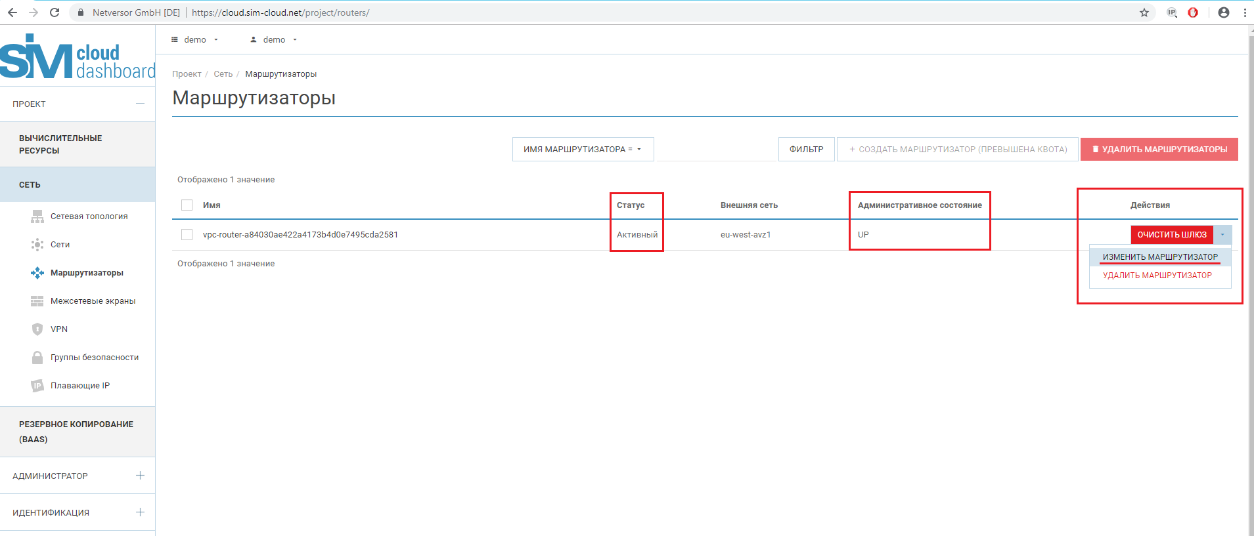Toggle the select-all checkbox in table header

pos(187,205)
